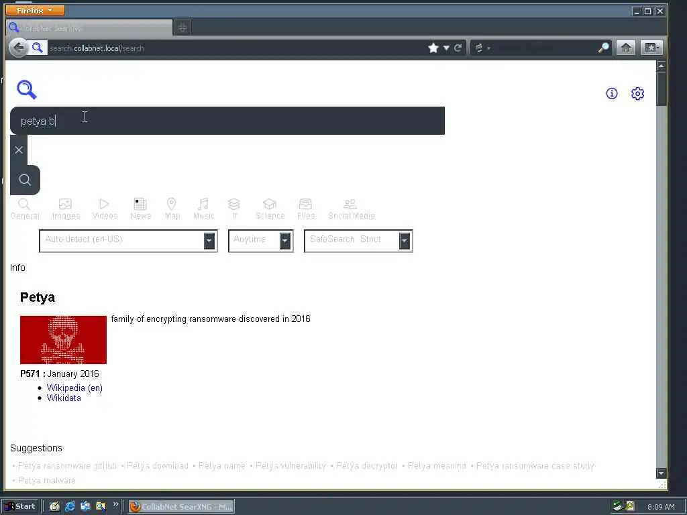
Task: Select suggestion 'Petya meaning'
Action: point(437,465)
